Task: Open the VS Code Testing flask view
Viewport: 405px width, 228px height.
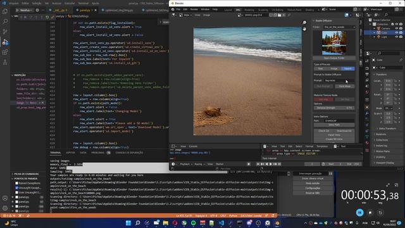Action: [x=5, y=62]
